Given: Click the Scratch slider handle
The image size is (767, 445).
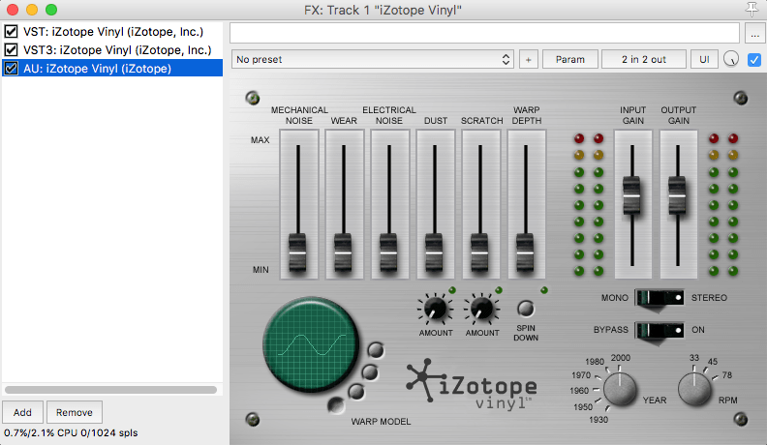Looking at the screenshot, I should tap(479, 252).
